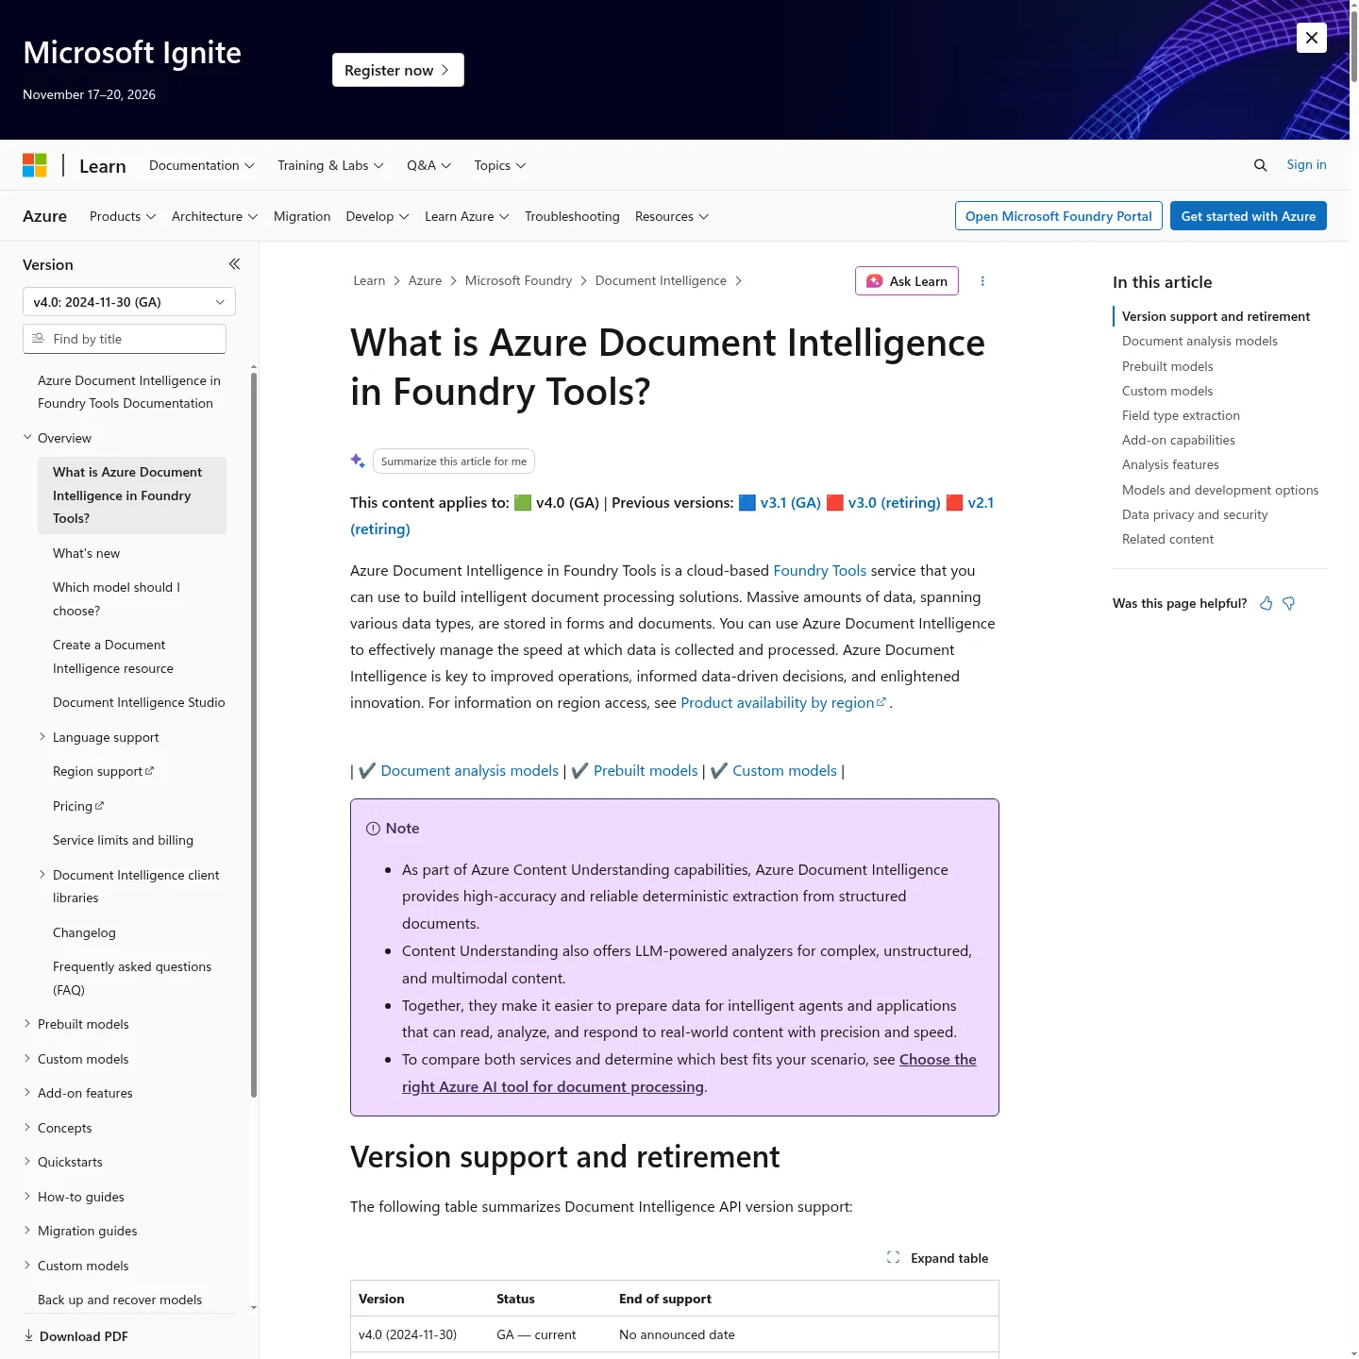
Task: Open the Product availability by region link
Action: point(783,702)
